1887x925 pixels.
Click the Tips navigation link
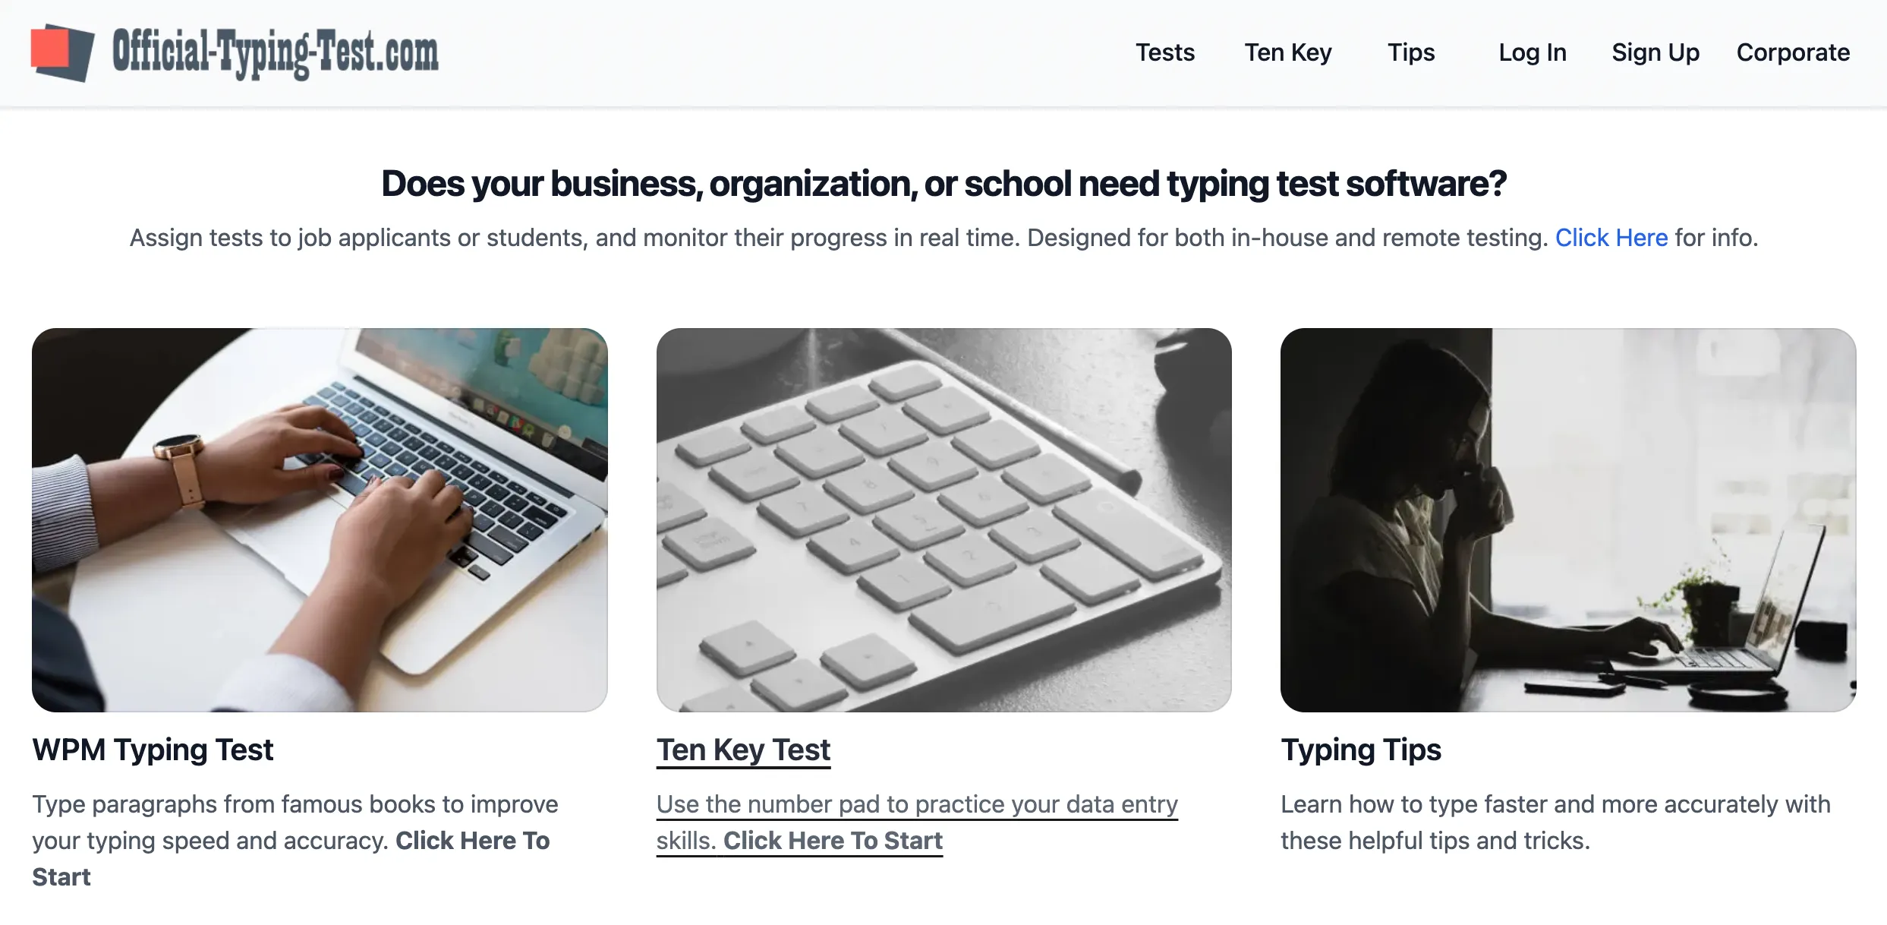[1410, 51]
